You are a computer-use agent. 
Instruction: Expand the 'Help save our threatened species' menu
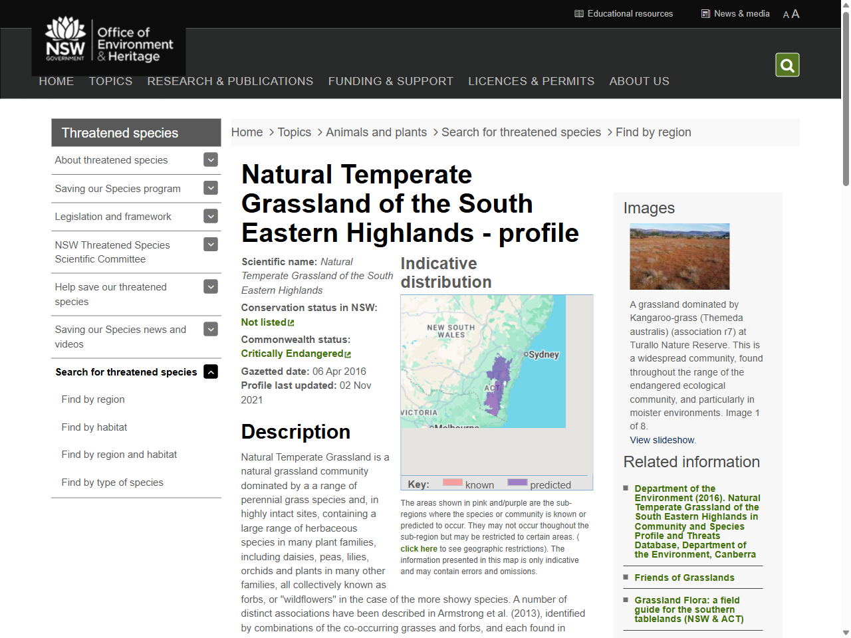click(x=210, y=286)
